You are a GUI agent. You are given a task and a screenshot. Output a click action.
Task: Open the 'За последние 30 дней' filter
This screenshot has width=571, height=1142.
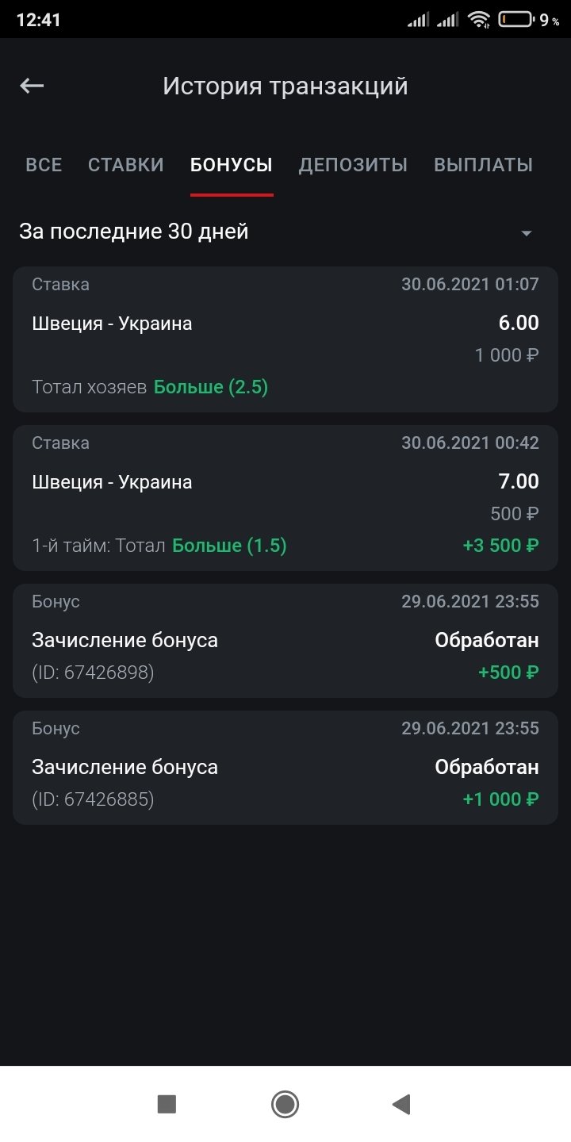(134, 232)
